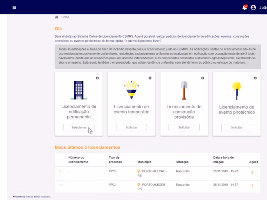This screenshot has width=267, height=200.
Task: Click the info icon on the edificação permanente card
Action: tap(97, 78)
